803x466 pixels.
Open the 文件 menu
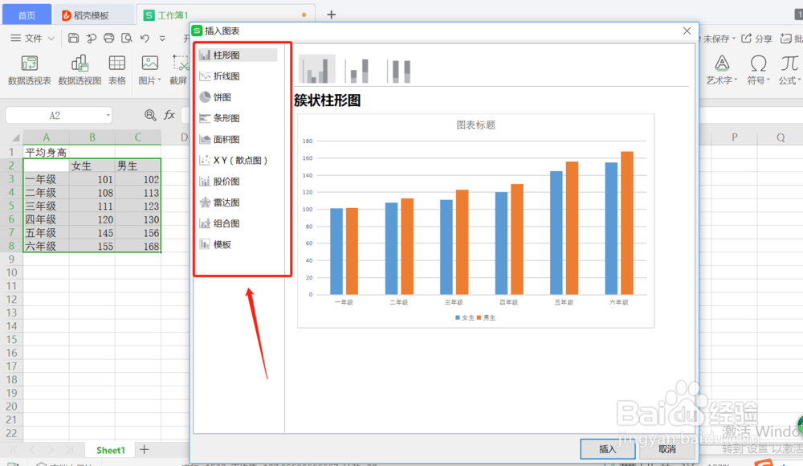[x=33, y=38]
